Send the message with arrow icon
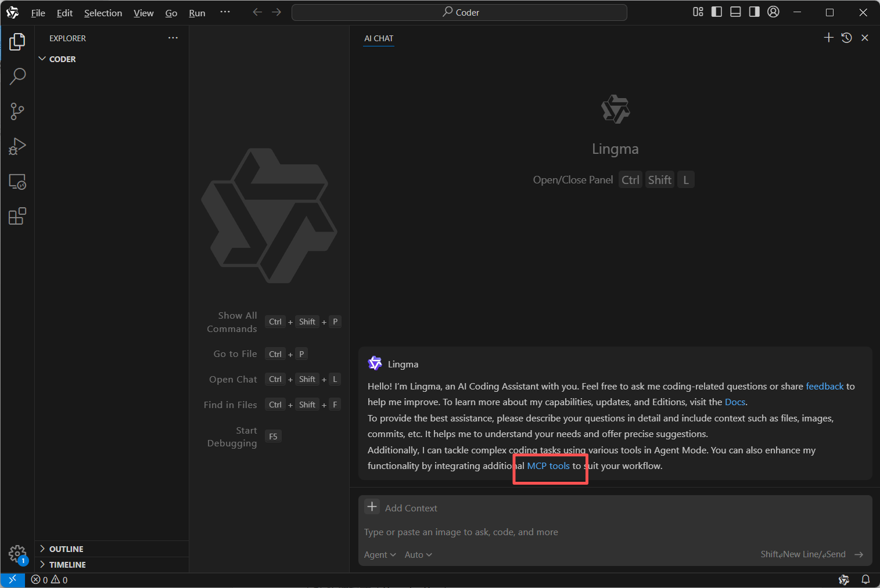This screenshot has height=588, width=880. coord(859,555)
